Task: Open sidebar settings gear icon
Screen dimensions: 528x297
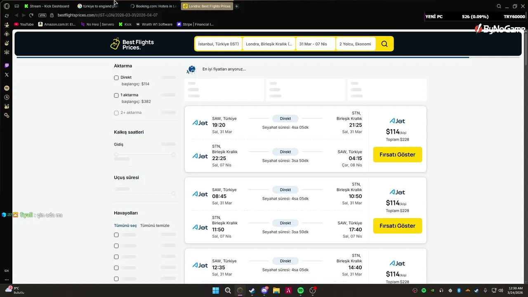Action: pyautogui.click(x=7, y=115)
